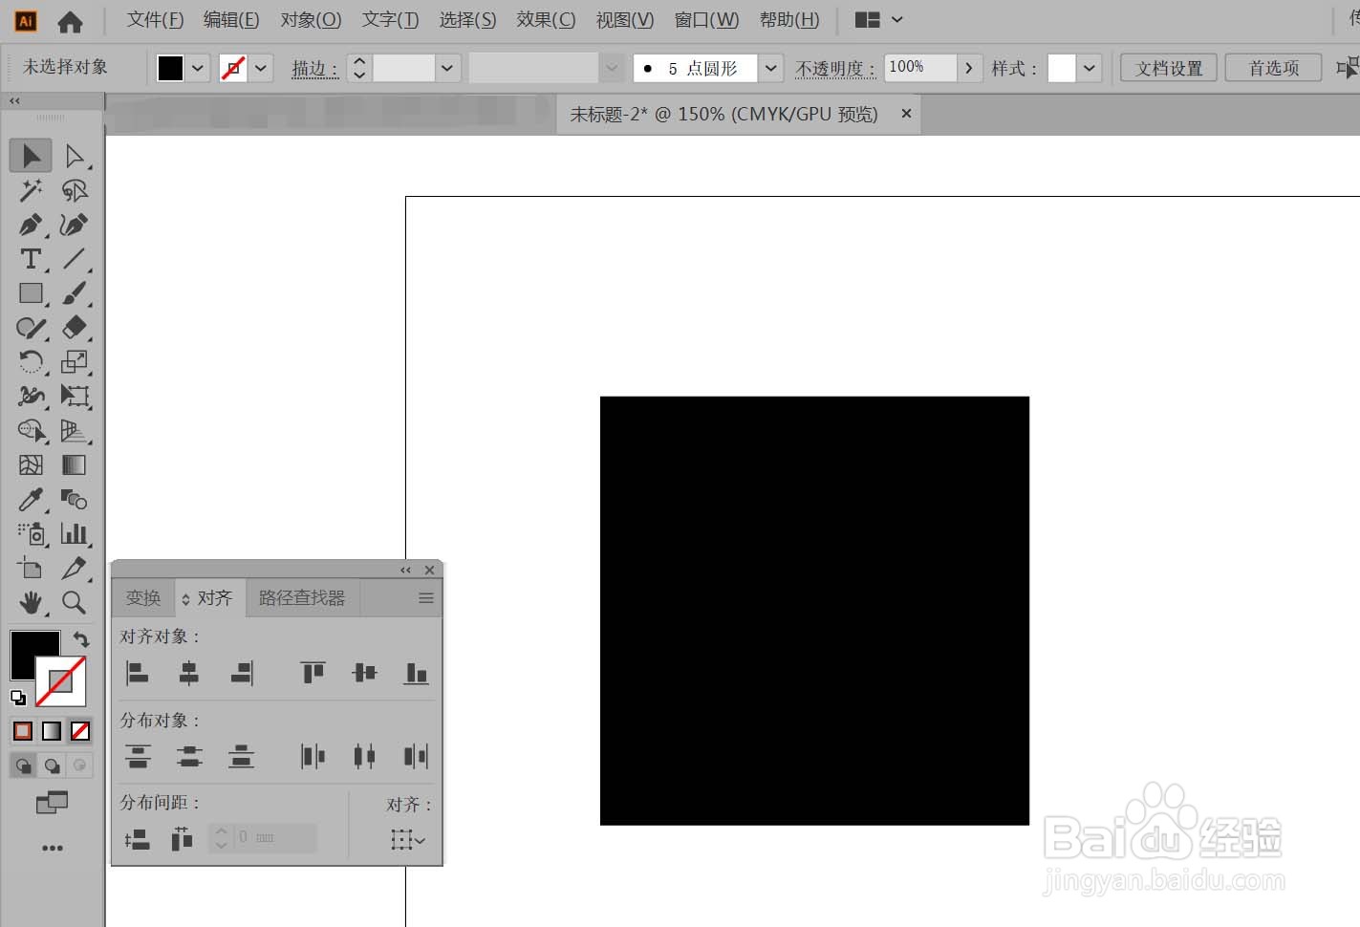Select the Pen tool
Screen dimensions: 1360x927
pos(31,225)
